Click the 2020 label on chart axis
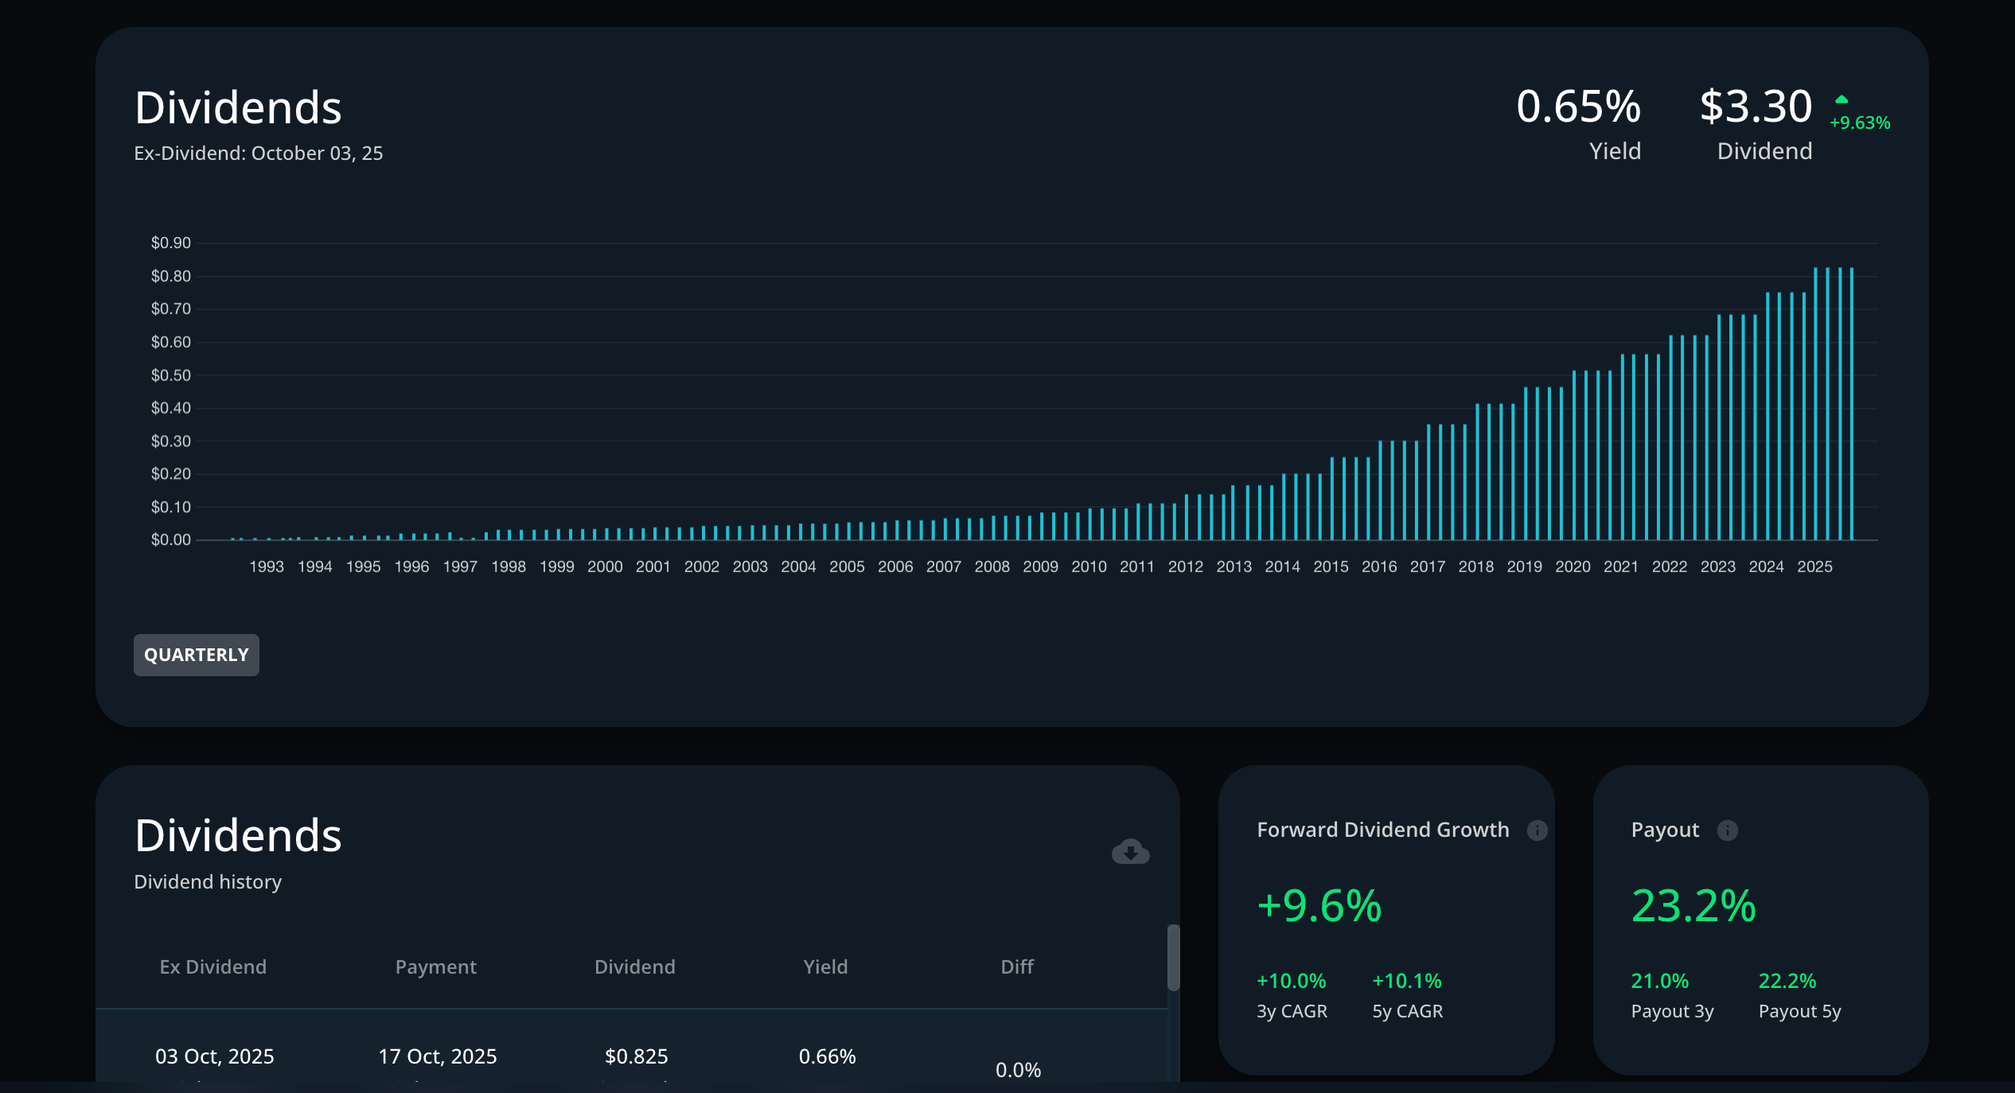Screen dimensions: 2015x1093 point(1573,566)
